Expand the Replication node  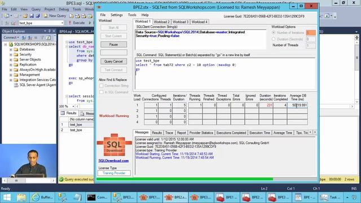tap(11, 65)
